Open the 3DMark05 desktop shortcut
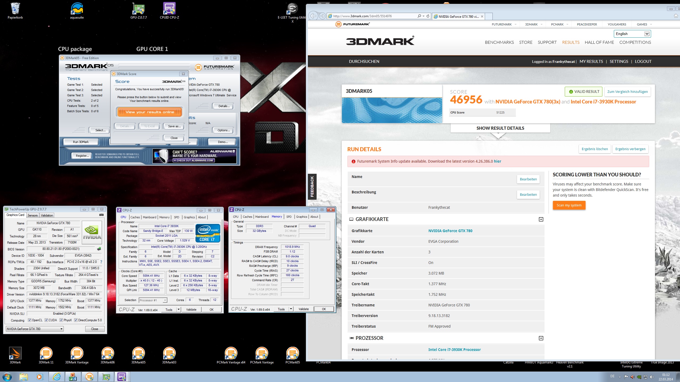680x382 pixels. [x=138, y=355]
